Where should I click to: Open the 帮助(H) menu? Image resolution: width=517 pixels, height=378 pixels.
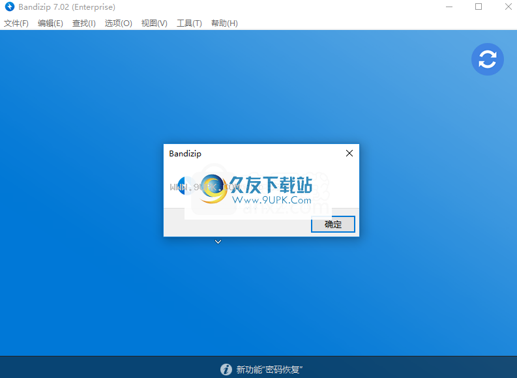224,23
